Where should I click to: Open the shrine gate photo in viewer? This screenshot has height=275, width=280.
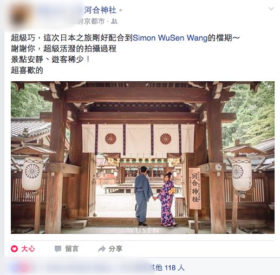pos(142,158)
